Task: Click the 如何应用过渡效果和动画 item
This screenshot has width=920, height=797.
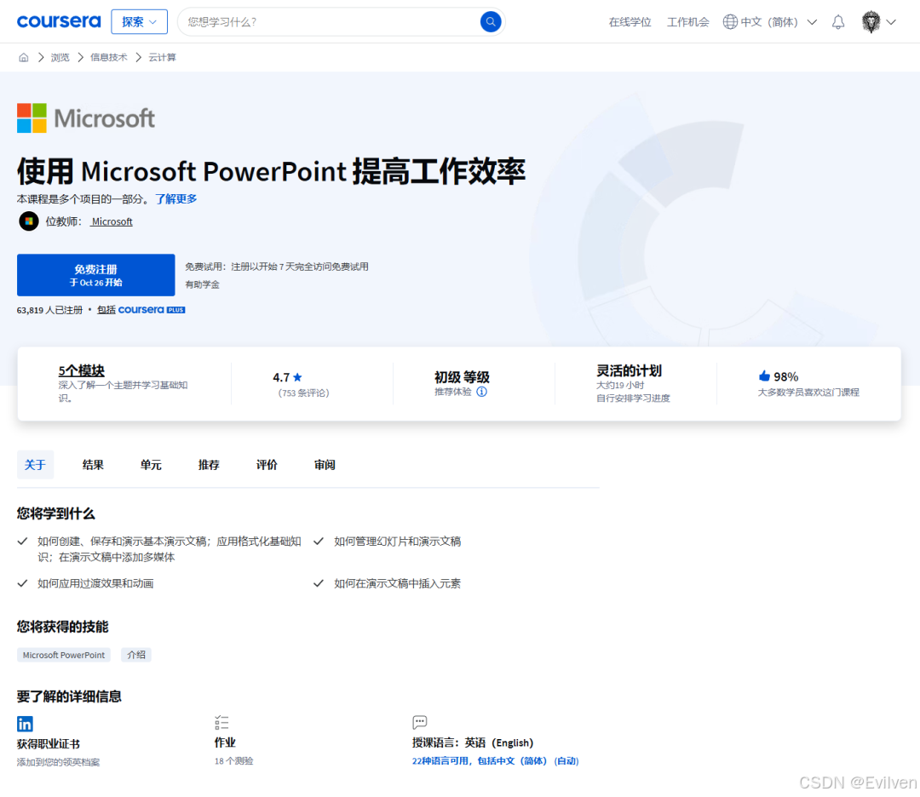Action: [95, 583]
